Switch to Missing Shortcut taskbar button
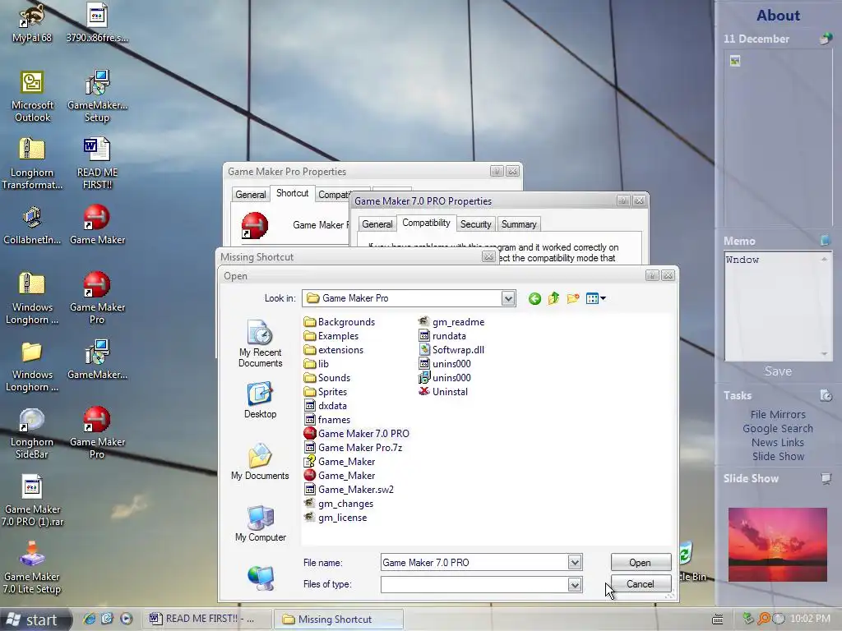Image resolution: width=842 pixels, height=631 pixels. point(338,619)
